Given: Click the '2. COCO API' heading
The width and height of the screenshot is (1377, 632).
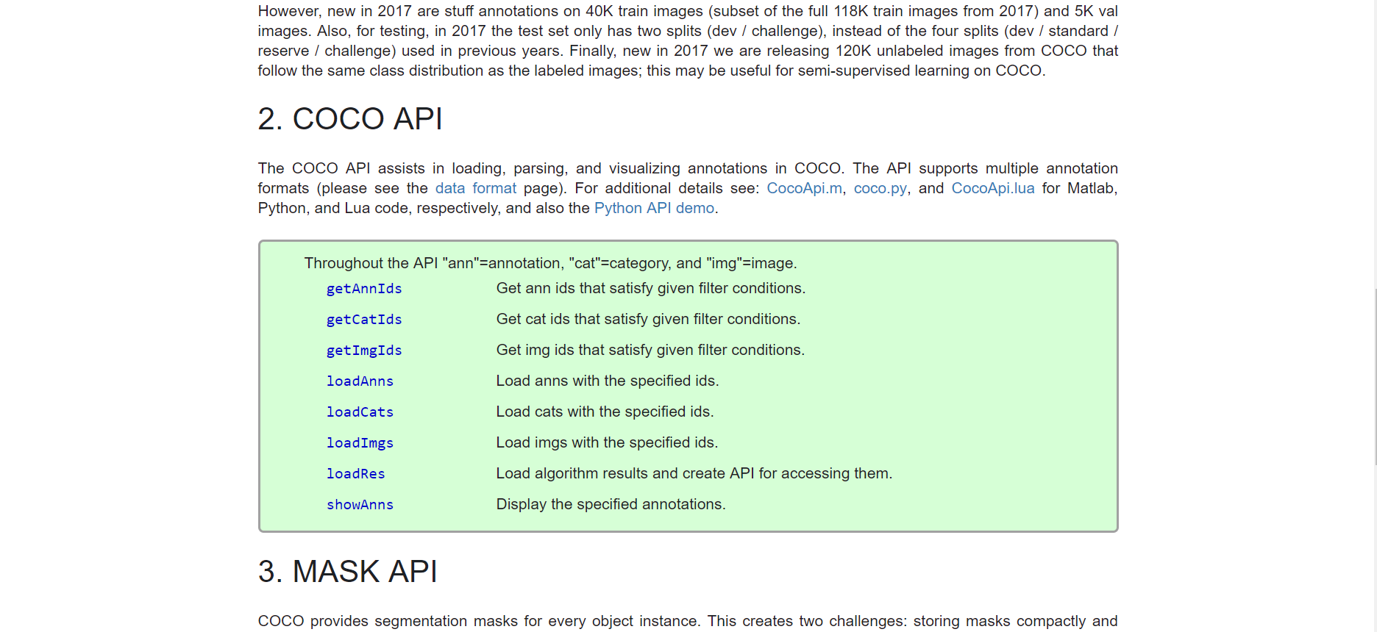Looking at the screenshot, I should coord(350,119).
